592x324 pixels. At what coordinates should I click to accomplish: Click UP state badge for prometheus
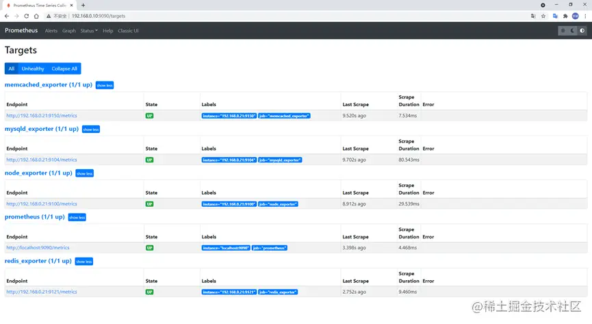click(x=149, y=248)
